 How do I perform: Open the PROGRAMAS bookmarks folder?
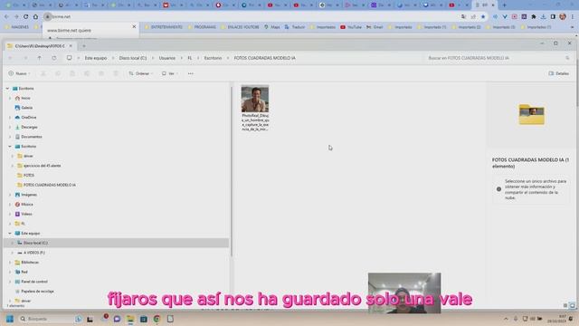[202, 27]
